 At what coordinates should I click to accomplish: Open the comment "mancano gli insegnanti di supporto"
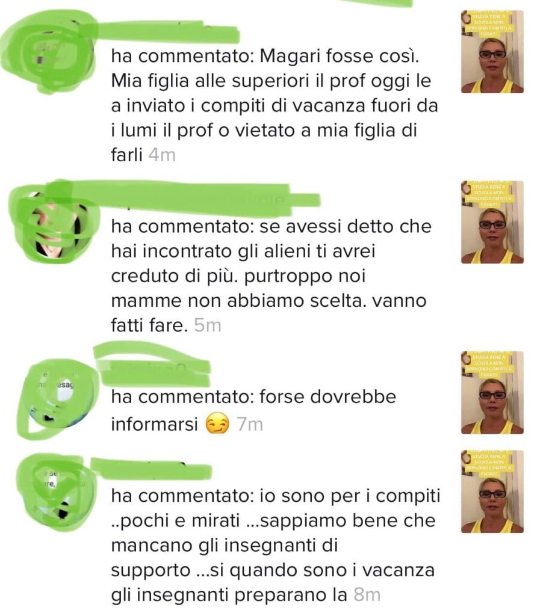[x=276, y=545]
